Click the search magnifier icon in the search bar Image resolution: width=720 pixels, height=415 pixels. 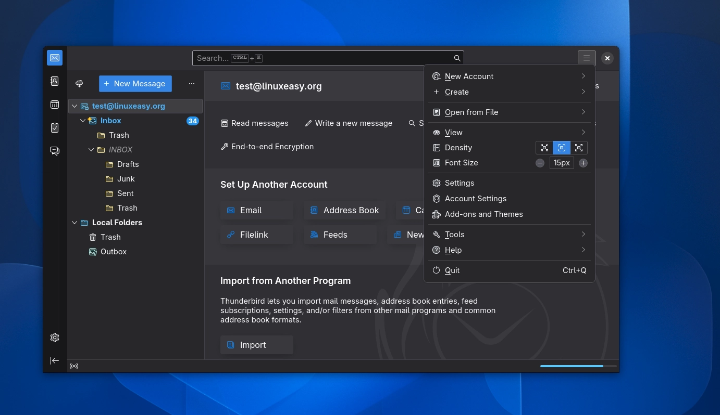pos(457,58)
